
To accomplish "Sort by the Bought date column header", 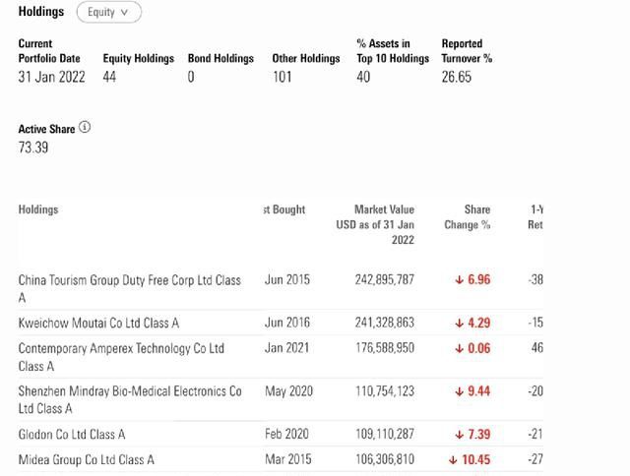I will click(x=284, y=209).
